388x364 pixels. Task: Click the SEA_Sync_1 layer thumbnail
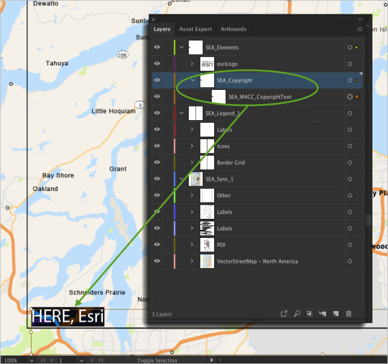pyautogui.click(x=196, y=179)
